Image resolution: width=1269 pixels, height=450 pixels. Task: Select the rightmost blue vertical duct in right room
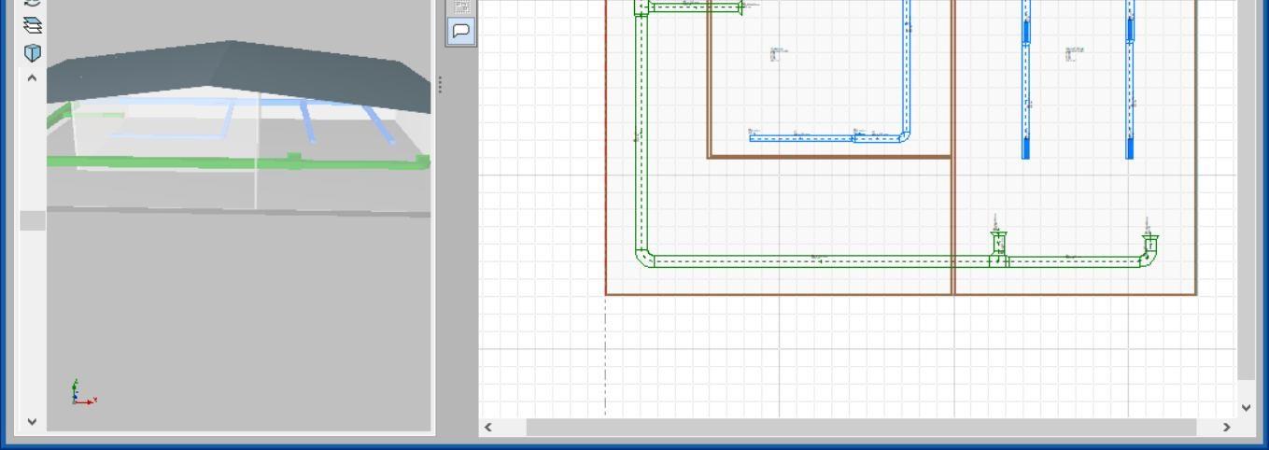[x=1129, y=84]
